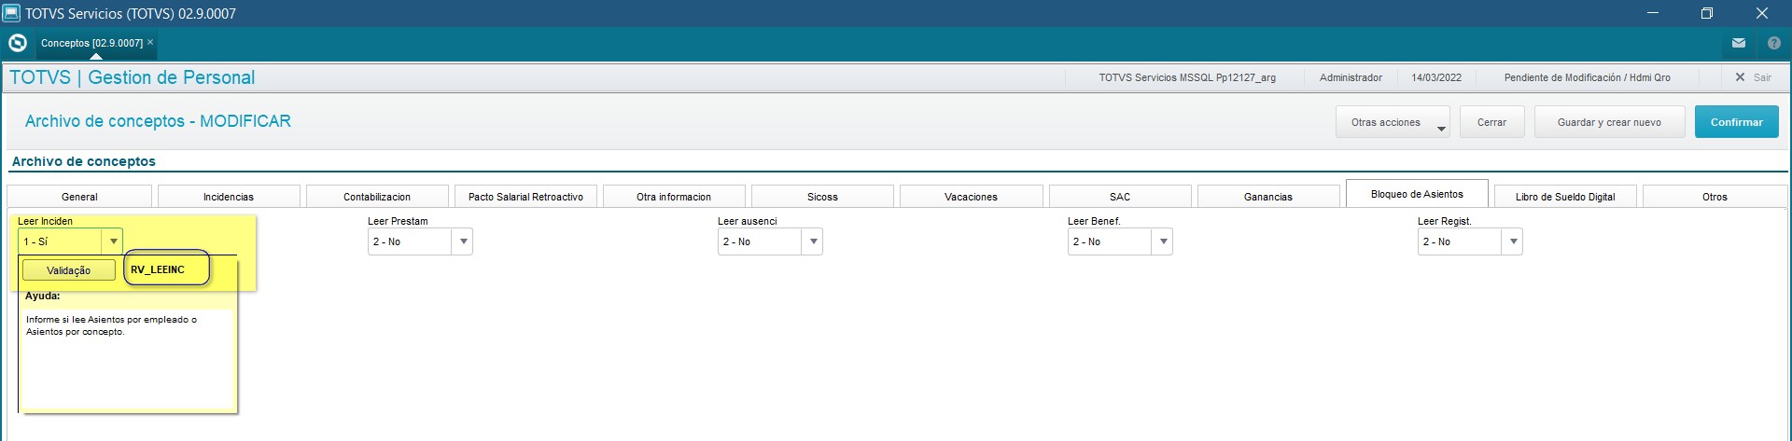This screenshot has height=441, width=1792.
Task: Click the Validação button
Action: [69, 270]
